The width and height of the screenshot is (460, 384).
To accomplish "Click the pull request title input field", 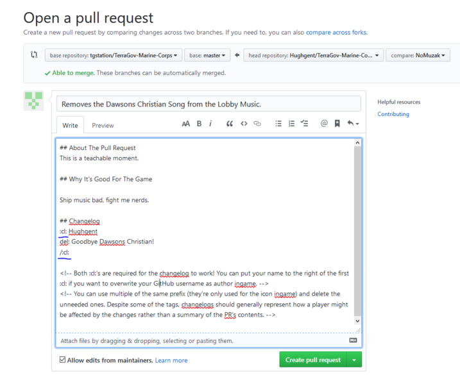I will 209,104.
